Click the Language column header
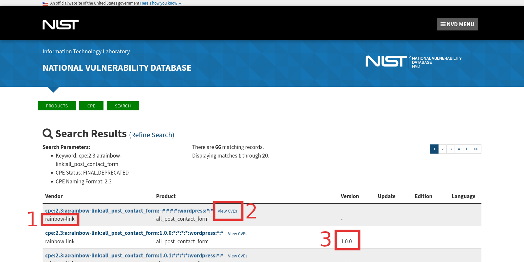 [463, 196]
